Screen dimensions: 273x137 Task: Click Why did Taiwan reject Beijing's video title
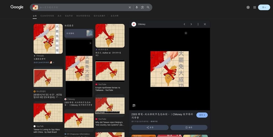point(110,123)
